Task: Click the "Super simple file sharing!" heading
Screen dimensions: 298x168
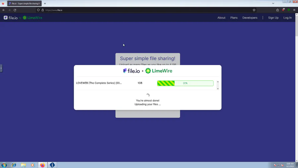Action: [x=148, y=58]
